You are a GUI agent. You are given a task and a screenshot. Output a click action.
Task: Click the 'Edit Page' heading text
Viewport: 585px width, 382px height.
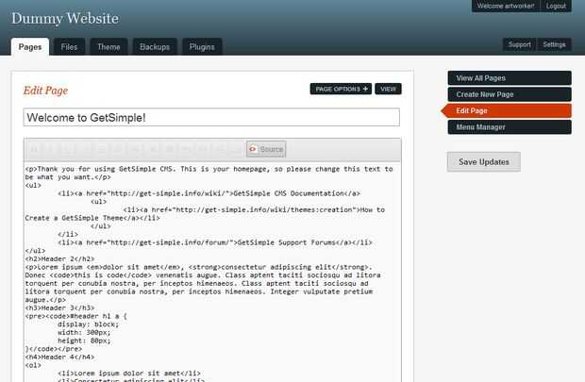[45, 91]
